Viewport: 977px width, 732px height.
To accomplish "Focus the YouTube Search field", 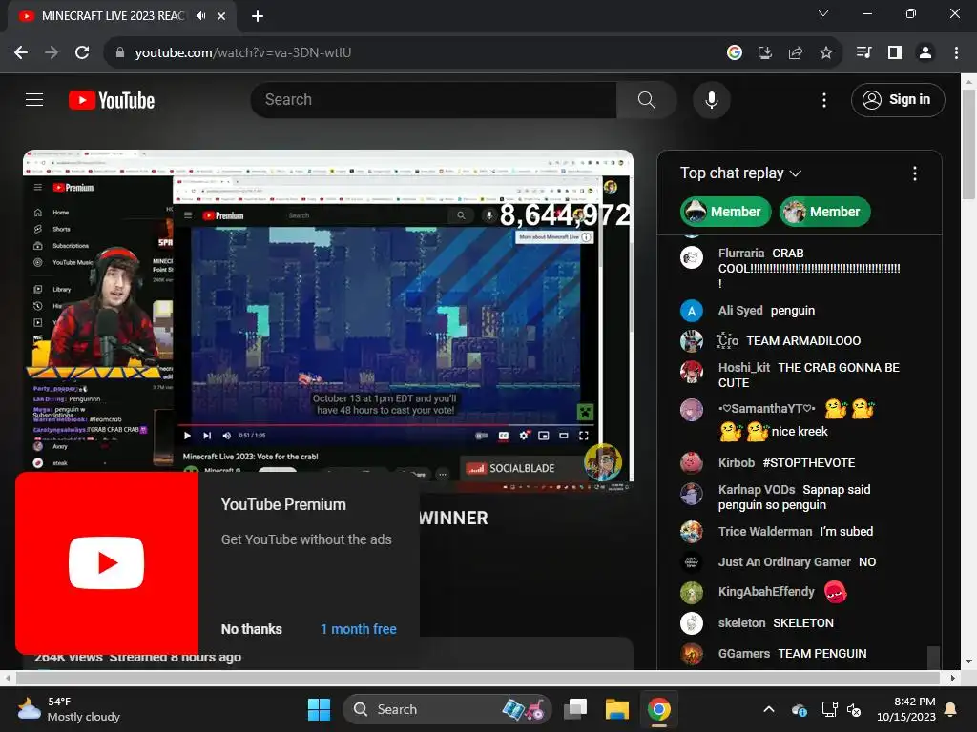I will (x=434, y=99).
